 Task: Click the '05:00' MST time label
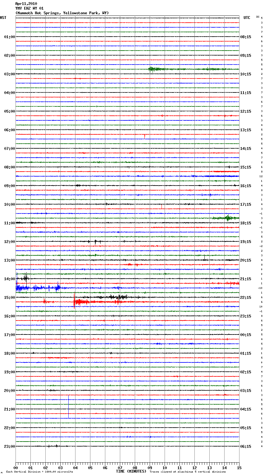pyautogui.click(x=10, y=111)
